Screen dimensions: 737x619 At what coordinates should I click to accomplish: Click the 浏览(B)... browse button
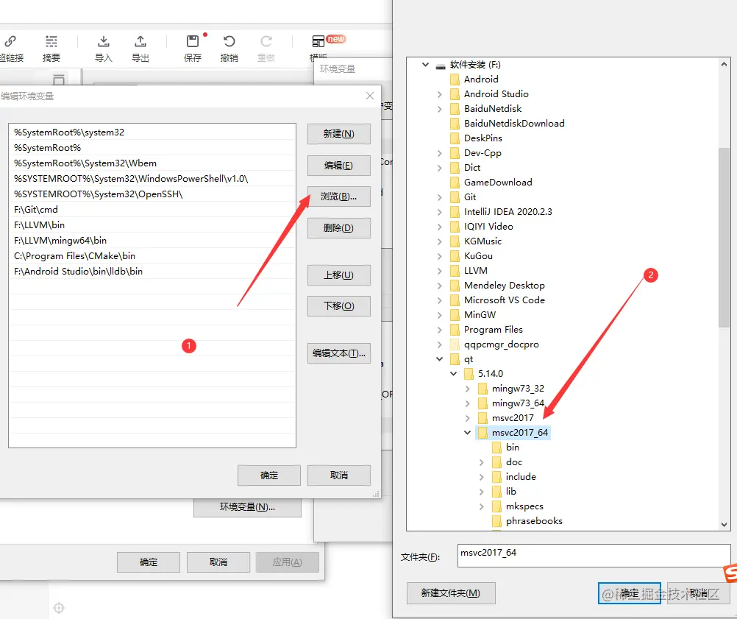[339, 197]
